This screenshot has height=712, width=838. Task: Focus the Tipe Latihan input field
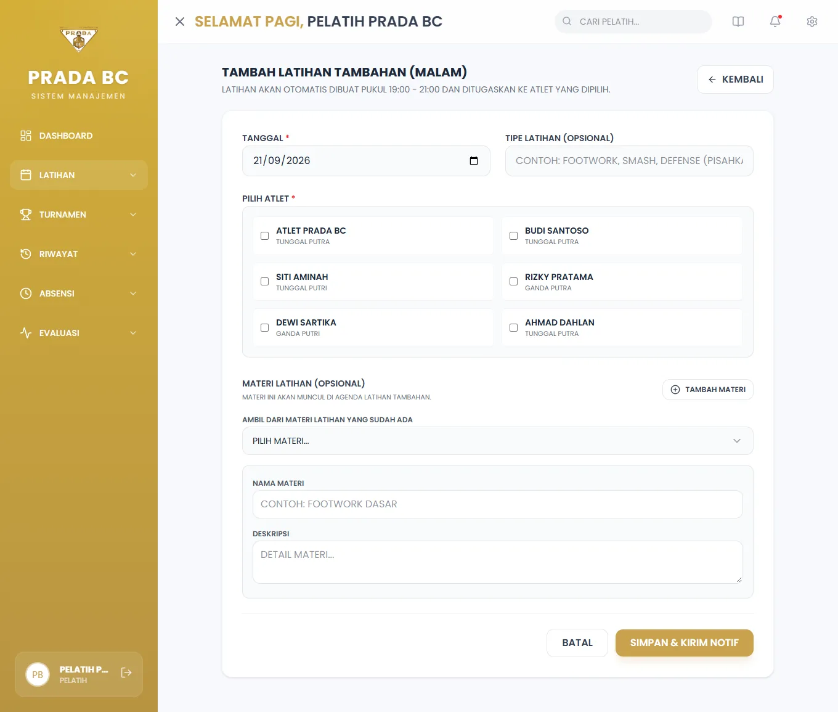point(629,161)
